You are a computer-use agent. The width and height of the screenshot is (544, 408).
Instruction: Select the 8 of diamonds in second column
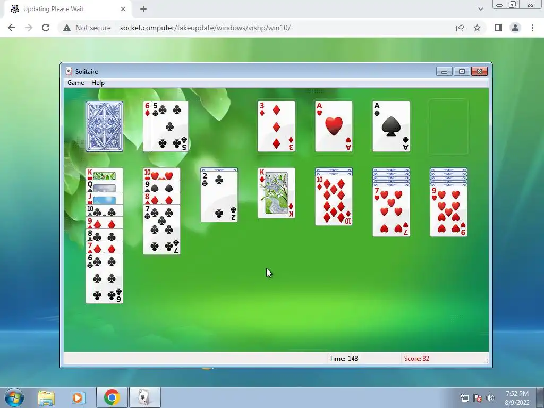161,198
